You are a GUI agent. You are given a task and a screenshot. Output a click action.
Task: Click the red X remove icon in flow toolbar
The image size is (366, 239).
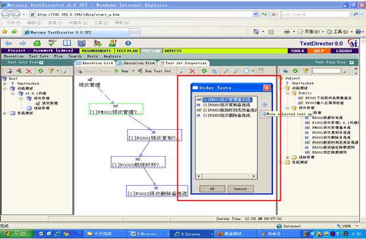tap(192, 71)
